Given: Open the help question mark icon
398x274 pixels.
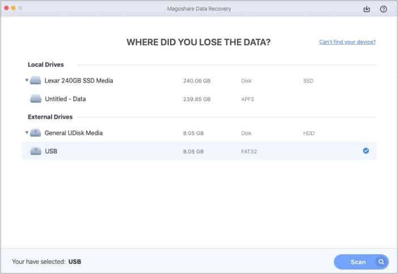Looking at the screenshot, I should pos(383,9).
